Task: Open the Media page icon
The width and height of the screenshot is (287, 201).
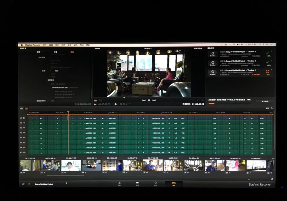Action: (x=119, y=184)
